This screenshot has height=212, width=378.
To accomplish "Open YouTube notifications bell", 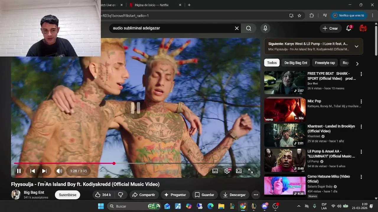I will [349, 28].
